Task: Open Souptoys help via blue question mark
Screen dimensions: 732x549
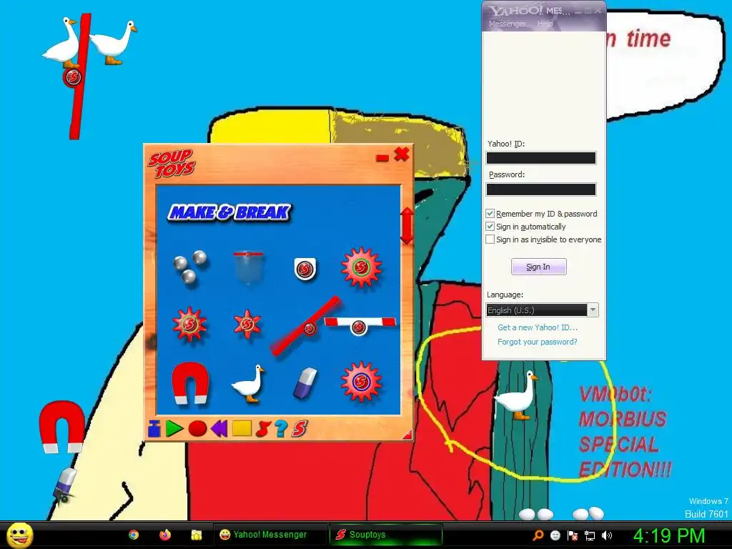Action: pyautogui.click(x=280, y=429)
